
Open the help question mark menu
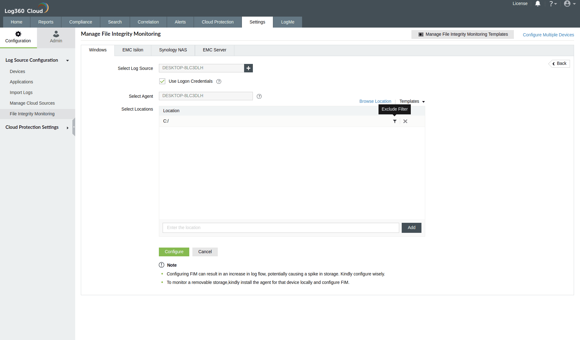point(553,4)
